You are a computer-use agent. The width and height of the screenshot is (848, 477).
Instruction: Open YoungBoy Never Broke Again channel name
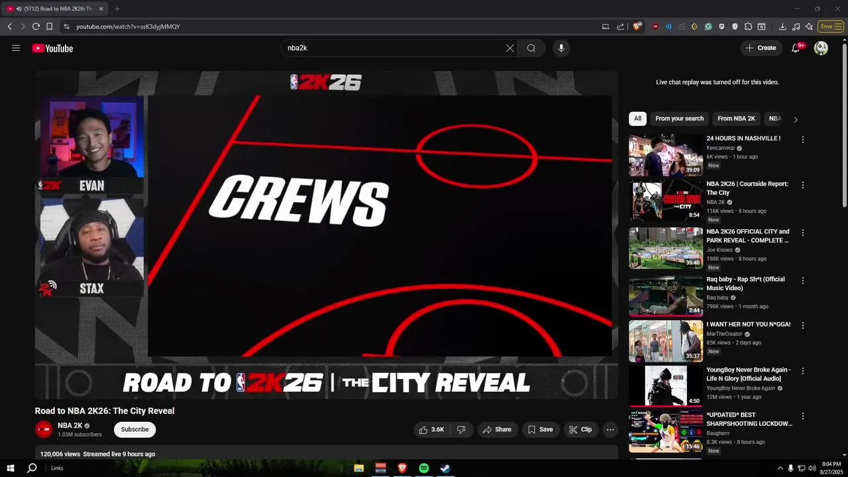point(741,388)
